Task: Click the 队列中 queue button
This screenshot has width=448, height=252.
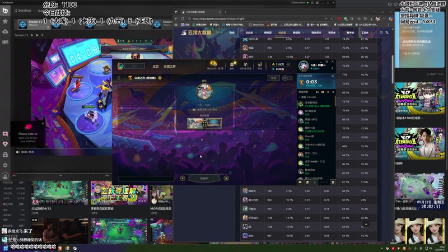Action: point(204,178)
